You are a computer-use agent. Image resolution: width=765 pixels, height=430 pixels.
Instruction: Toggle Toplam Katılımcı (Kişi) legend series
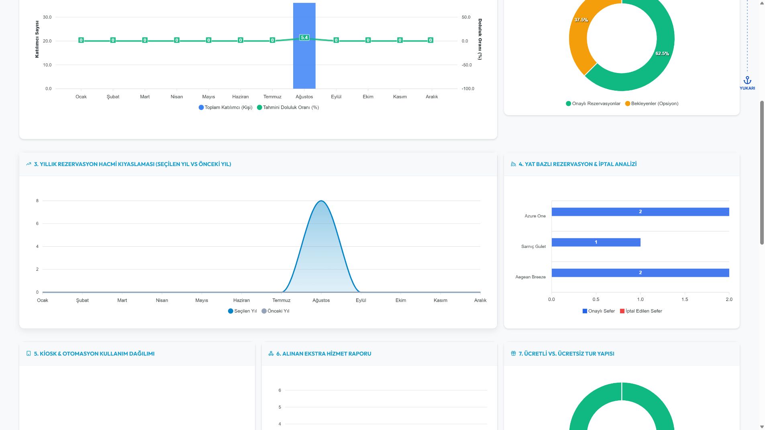click(x=225, y=107)
